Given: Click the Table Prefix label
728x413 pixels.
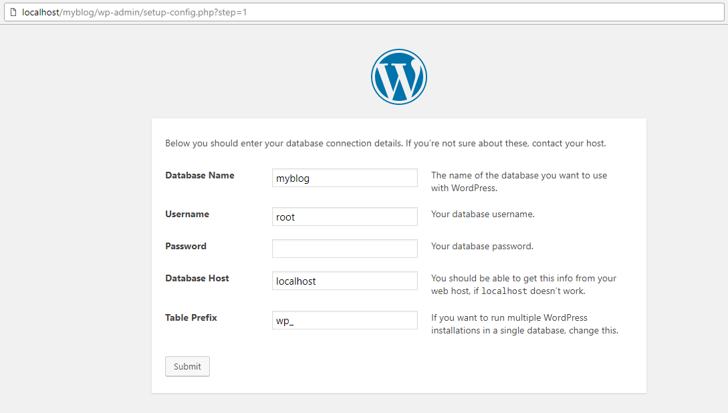Looking at the screenshot, I should (x=191, y=317).
